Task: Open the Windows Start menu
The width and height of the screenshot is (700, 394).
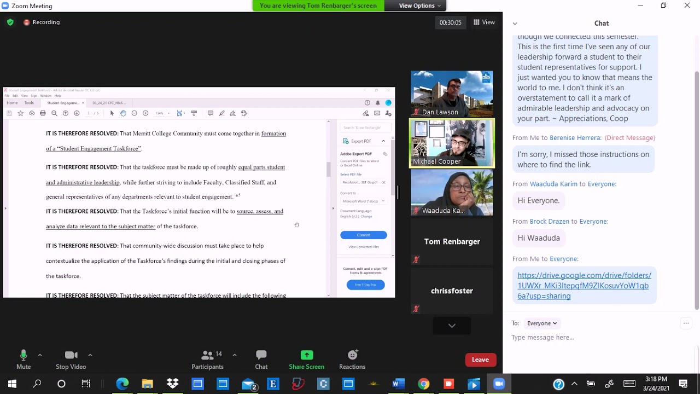Action: 12,384
